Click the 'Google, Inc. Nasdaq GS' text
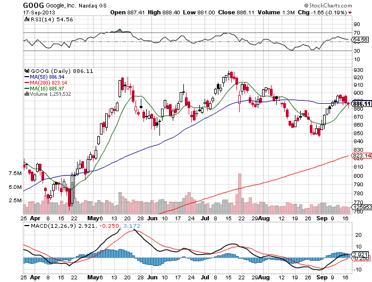 click(x=76, y=5)
